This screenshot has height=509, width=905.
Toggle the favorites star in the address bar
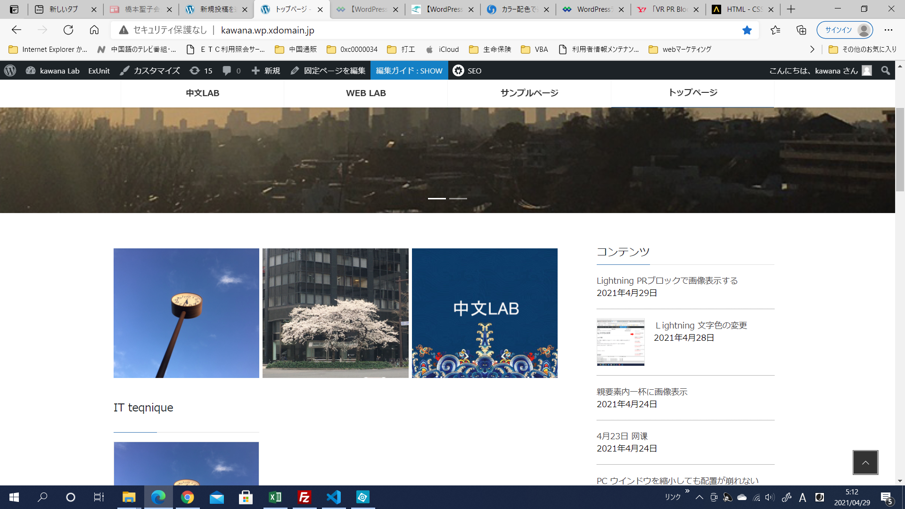(746, 30)
